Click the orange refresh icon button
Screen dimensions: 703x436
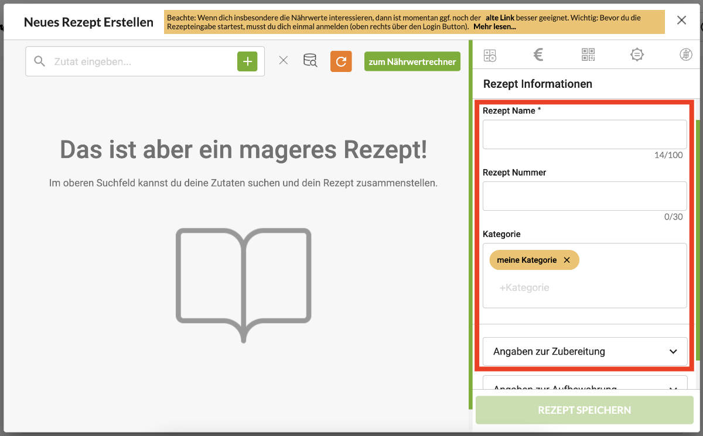(341, 61)
